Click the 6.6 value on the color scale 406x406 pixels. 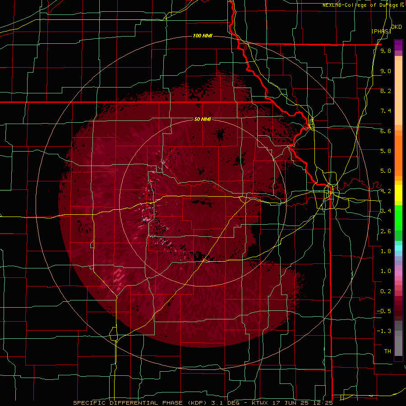pos(386,131)
